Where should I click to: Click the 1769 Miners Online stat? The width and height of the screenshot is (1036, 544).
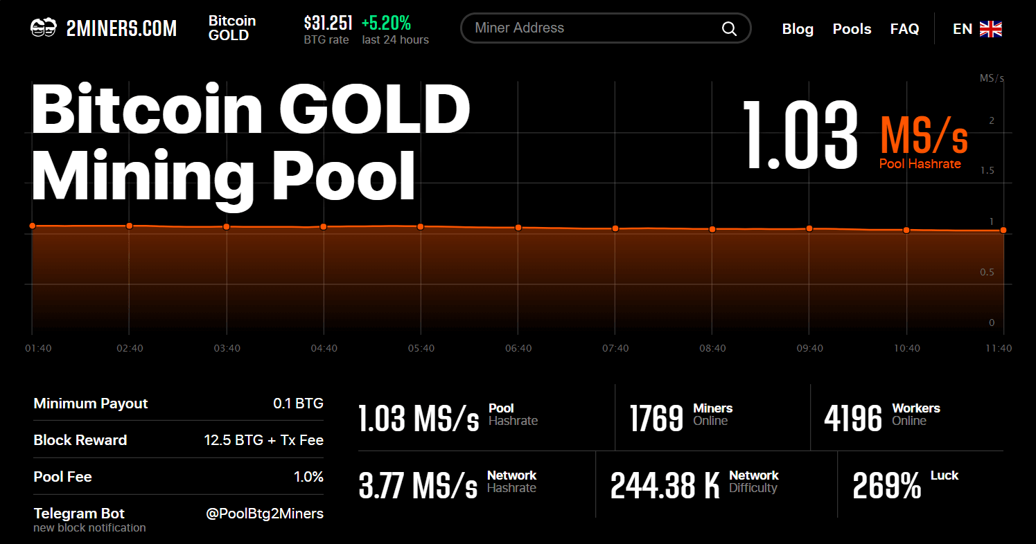(x=656, y=418)
